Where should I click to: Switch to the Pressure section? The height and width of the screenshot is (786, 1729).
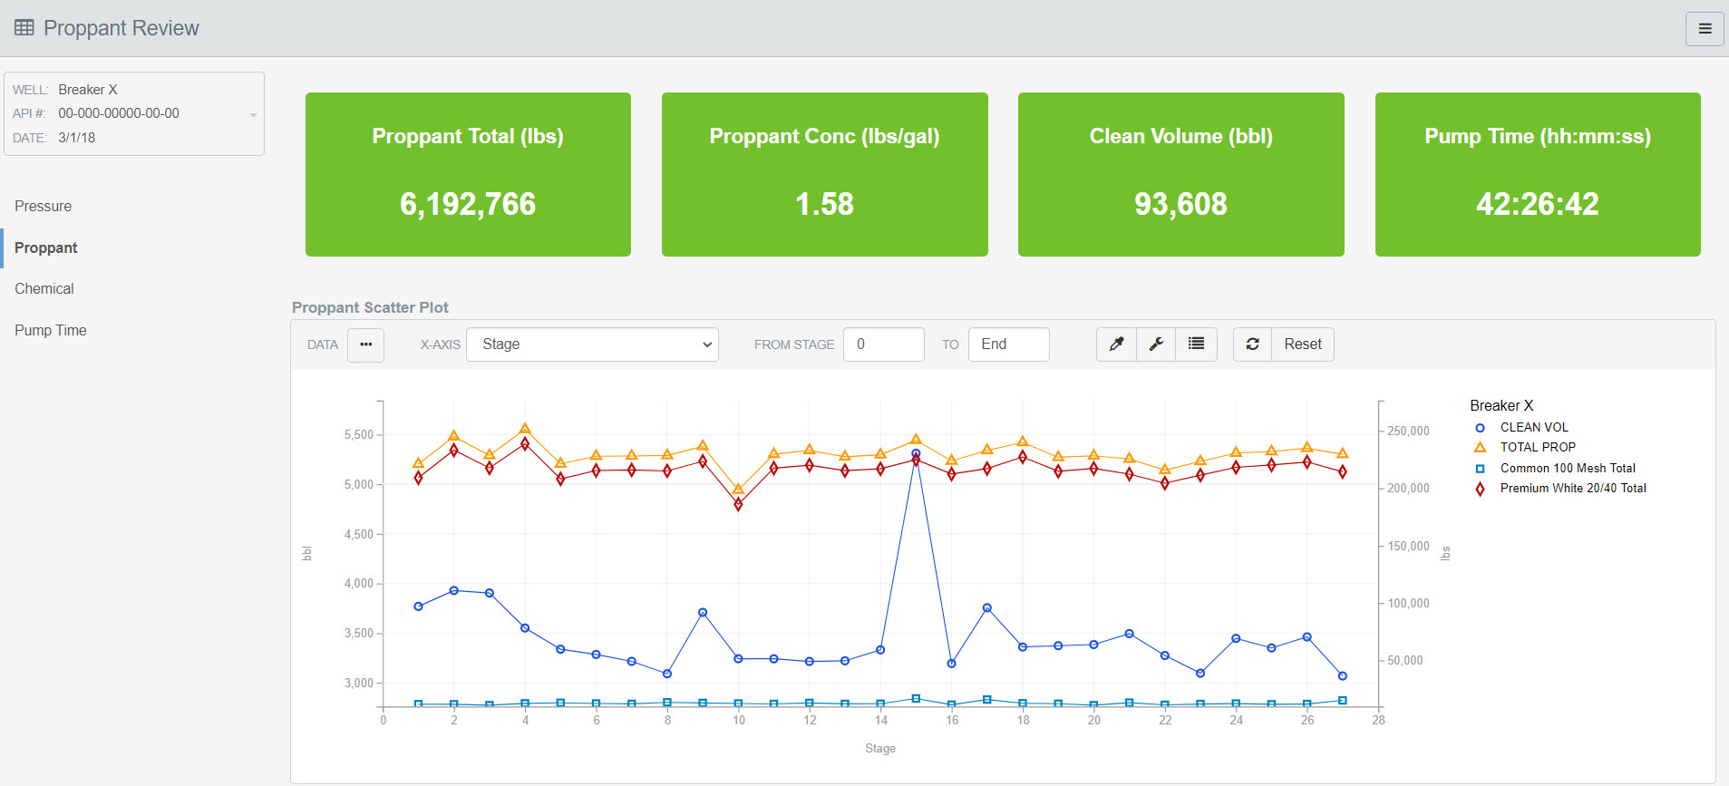43,207
